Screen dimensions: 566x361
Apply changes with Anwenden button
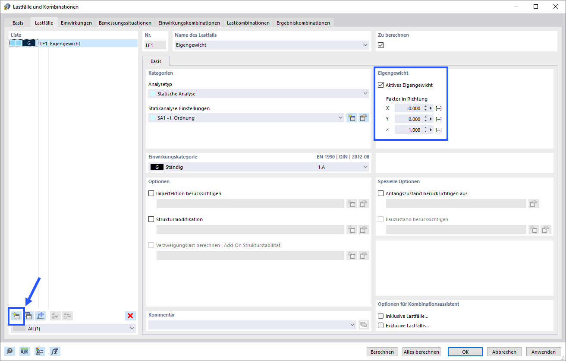click(544, 352)
